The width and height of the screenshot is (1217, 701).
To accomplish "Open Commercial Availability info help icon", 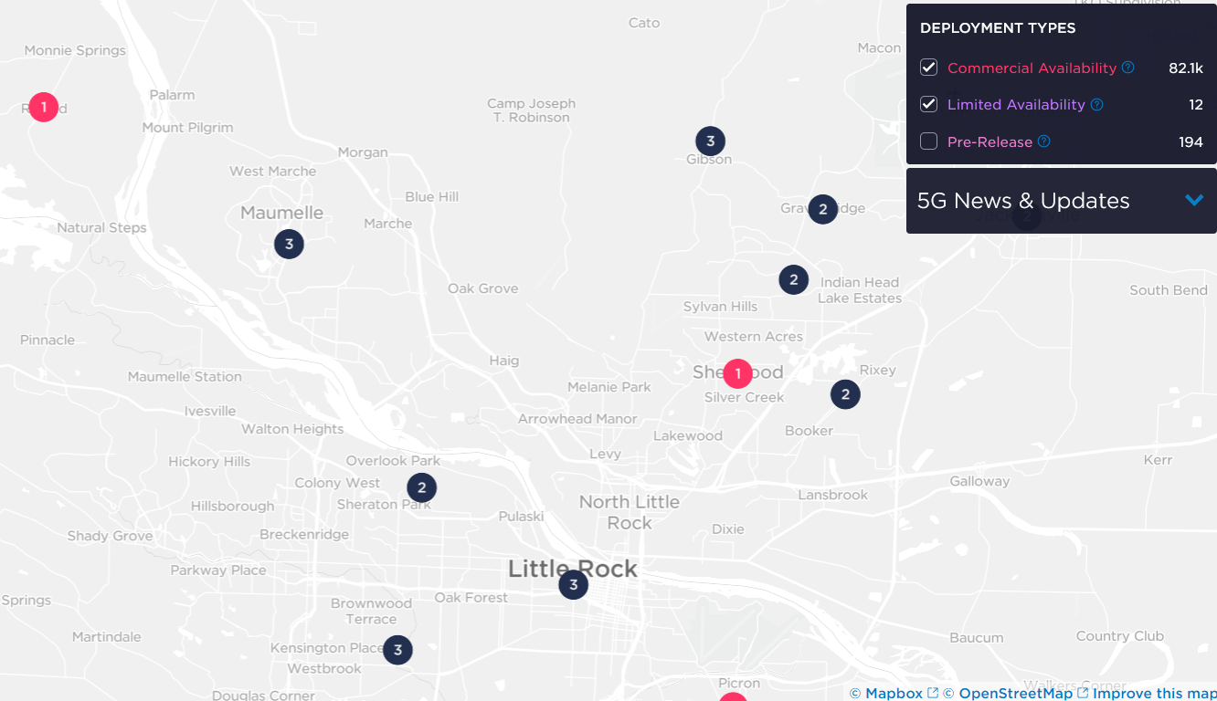I will coord(1128,68).
